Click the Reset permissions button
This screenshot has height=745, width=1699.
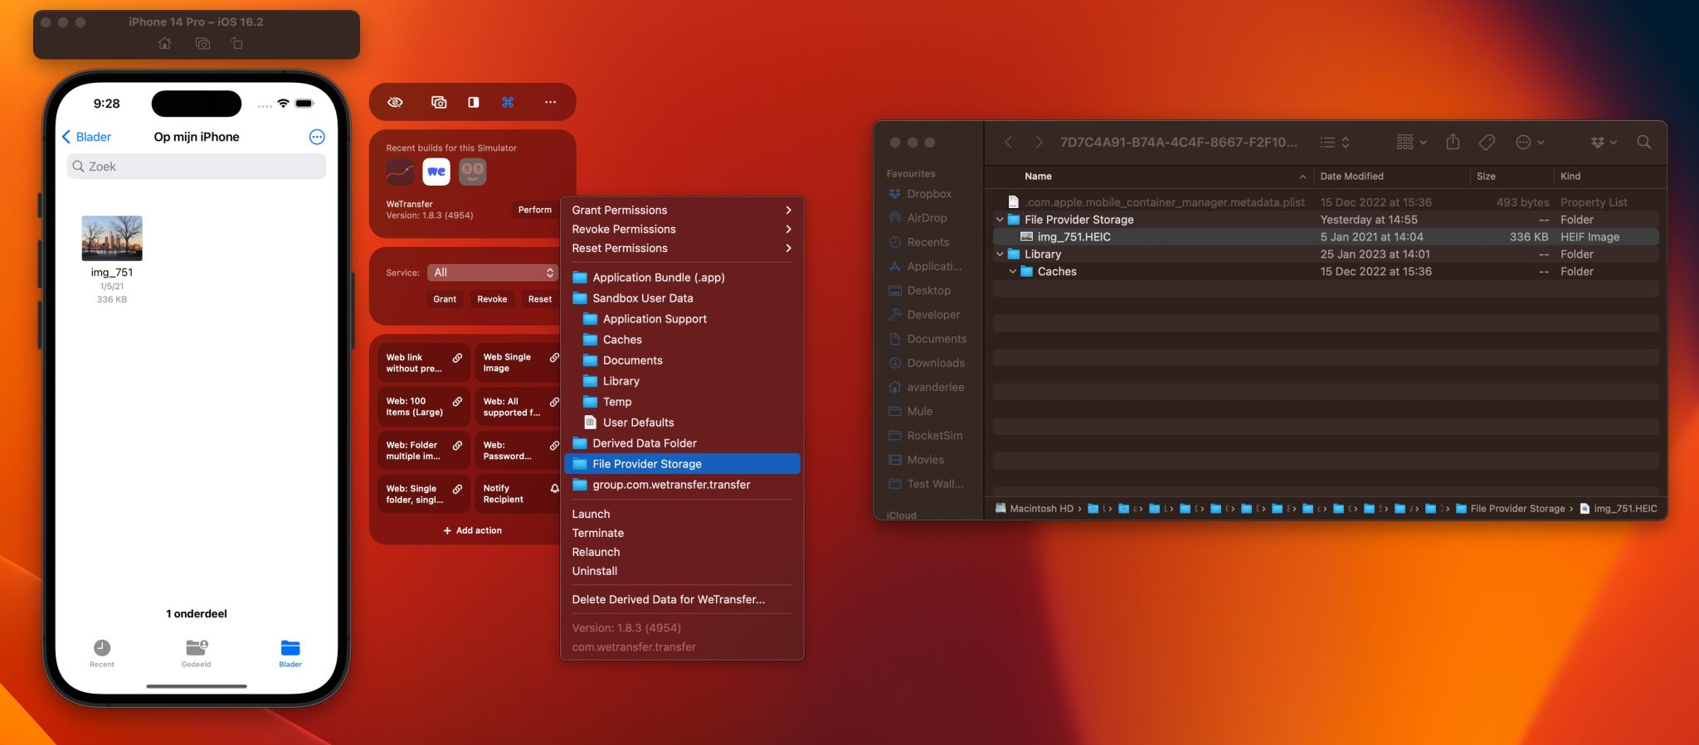coord(540,299)
